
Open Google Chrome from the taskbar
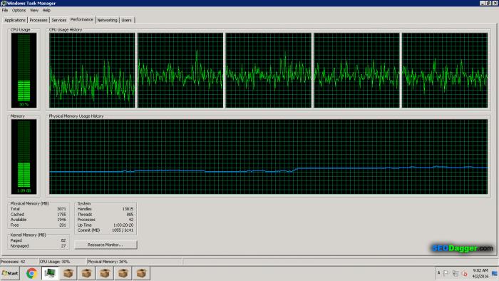point(31,273)
